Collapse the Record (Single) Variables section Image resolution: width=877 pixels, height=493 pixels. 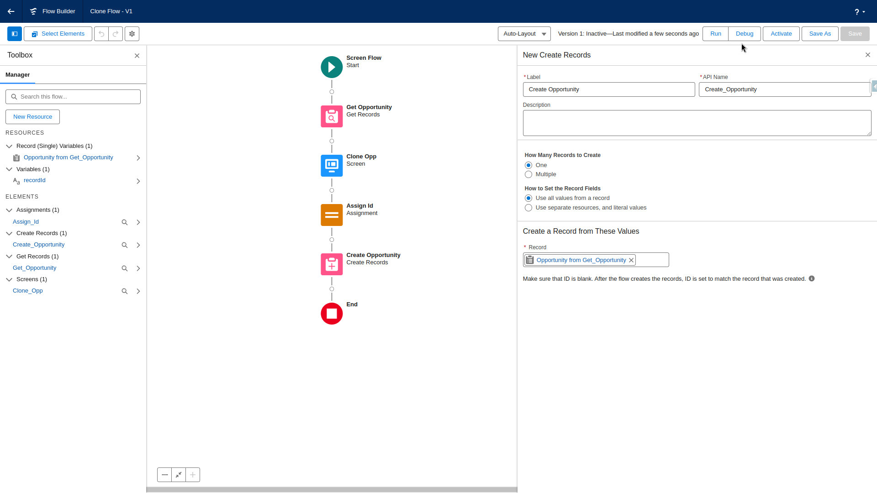pos(9,146)
